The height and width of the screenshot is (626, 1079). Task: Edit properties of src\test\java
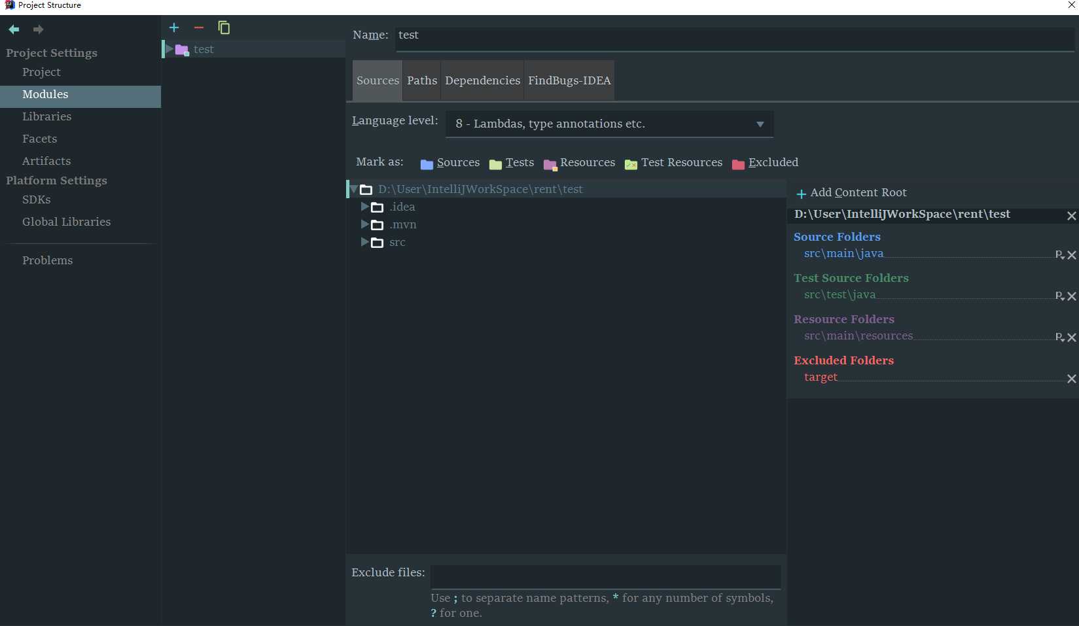coord(1060,296)
